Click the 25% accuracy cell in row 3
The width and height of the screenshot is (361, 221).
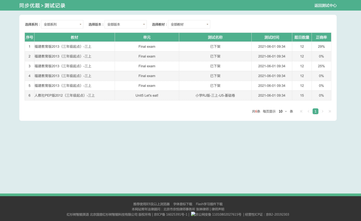coord(321,66)
